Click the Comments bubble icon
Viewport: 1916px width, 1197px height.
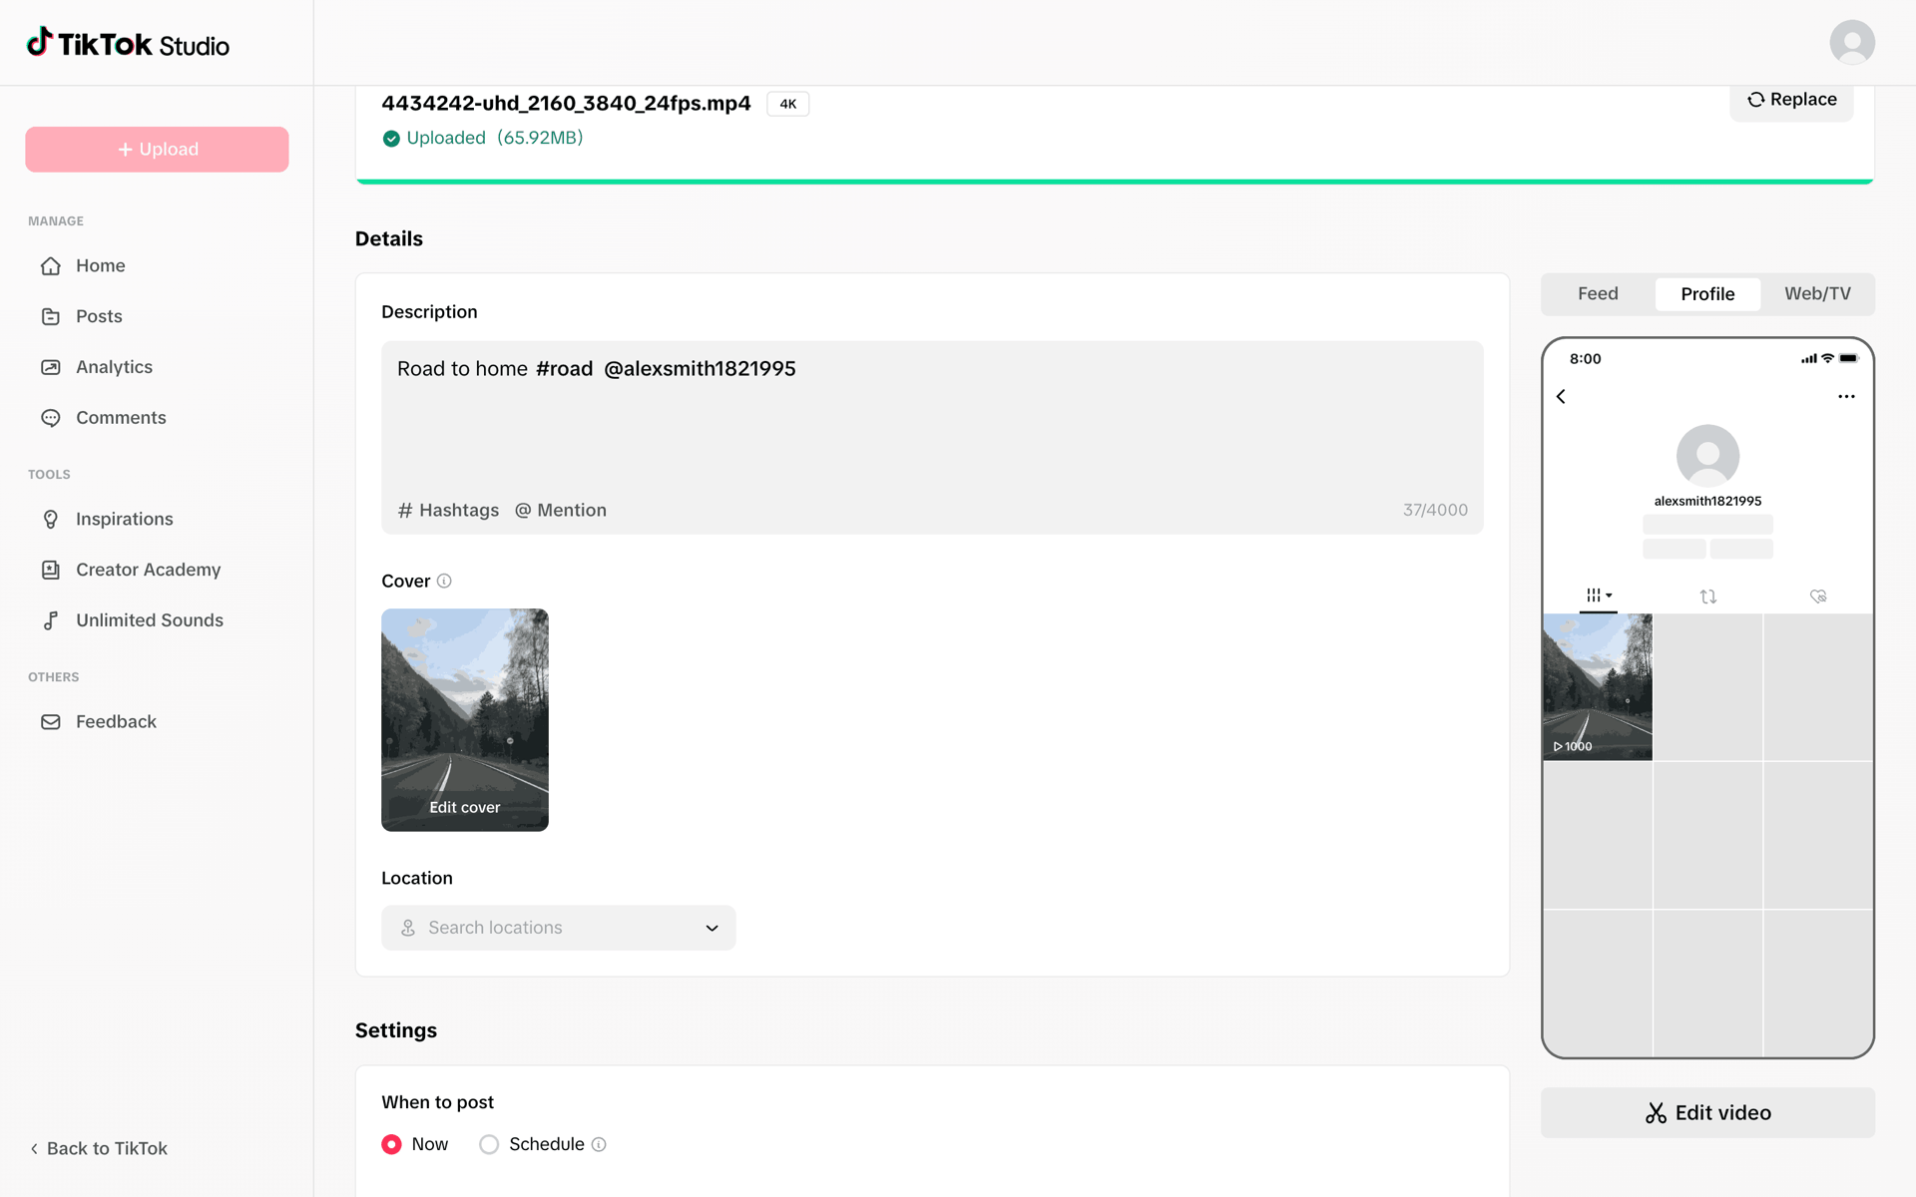pos(51,418)
